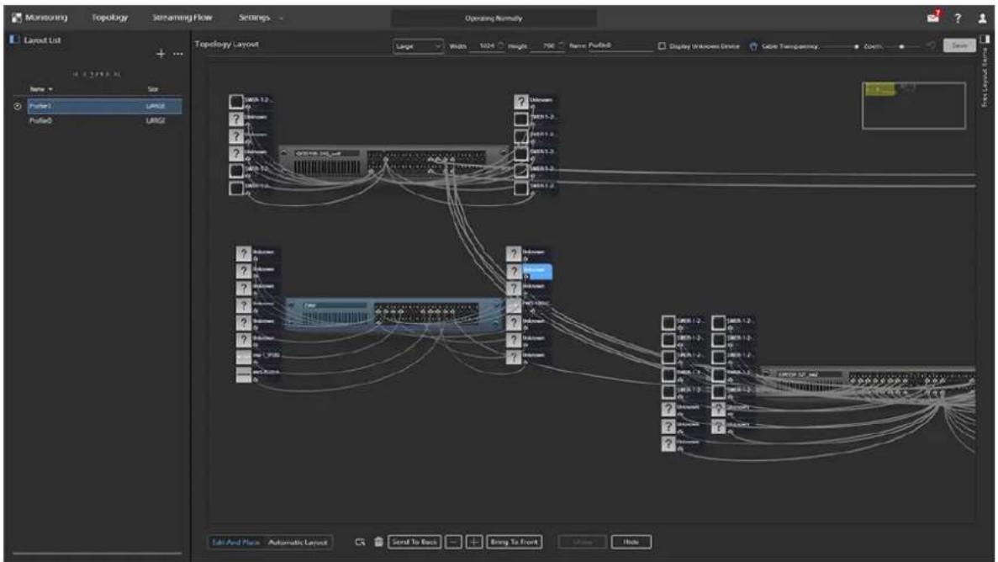Open the Topology menu

coord(109,17)
